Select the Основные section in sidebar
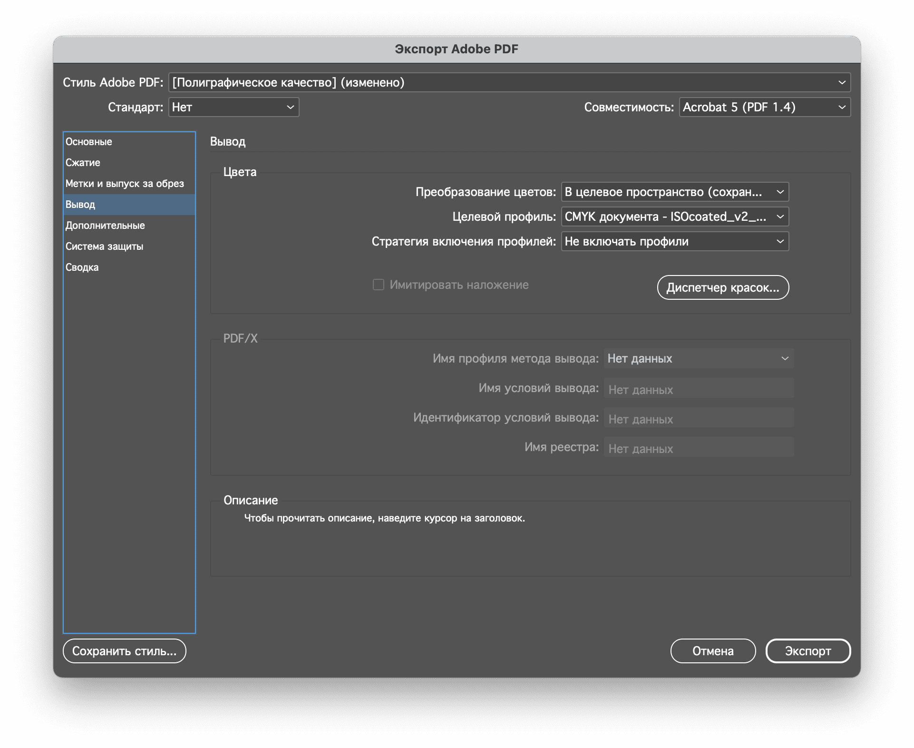Image resolution: width=914 pixels, height=748 pixels. pos(129,142)
